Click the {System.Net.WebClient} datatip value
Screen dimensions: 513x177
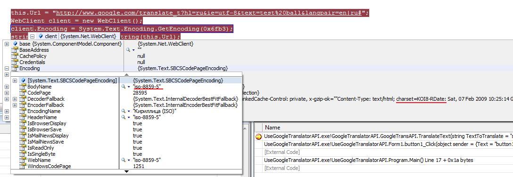pos(88,36)
